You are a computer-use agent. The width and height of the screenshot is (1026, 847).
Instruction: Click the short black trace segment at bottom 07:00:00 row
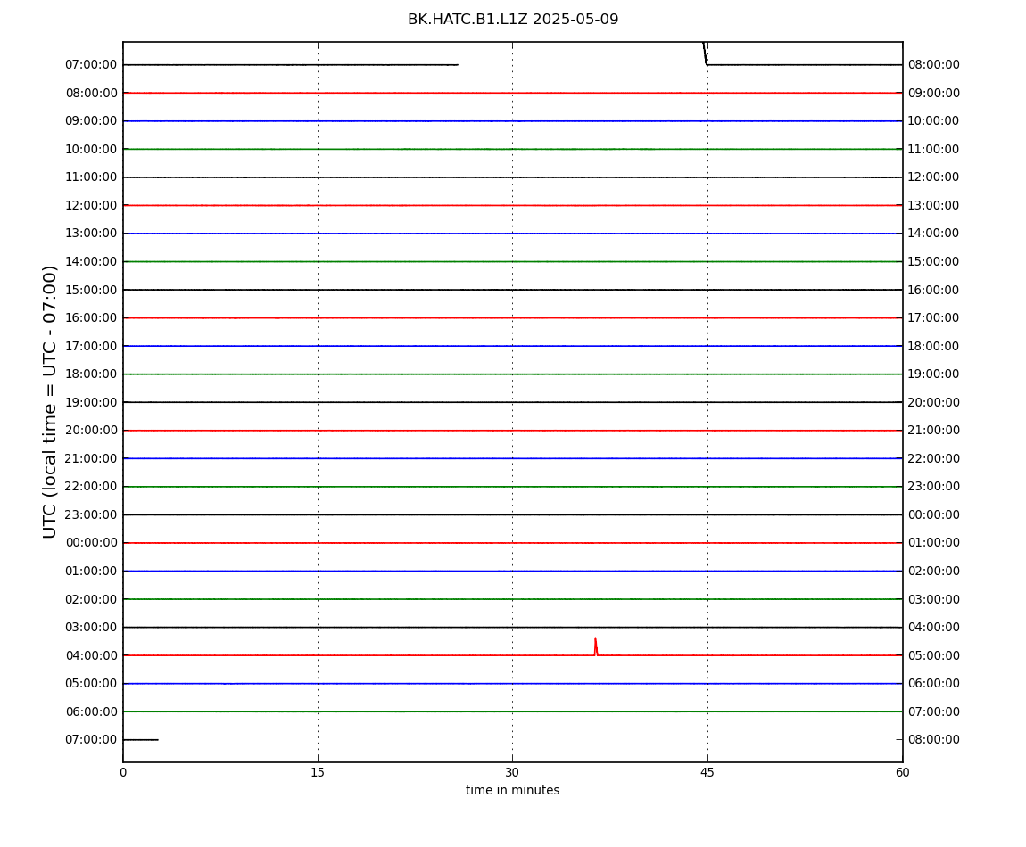point(141,740)
